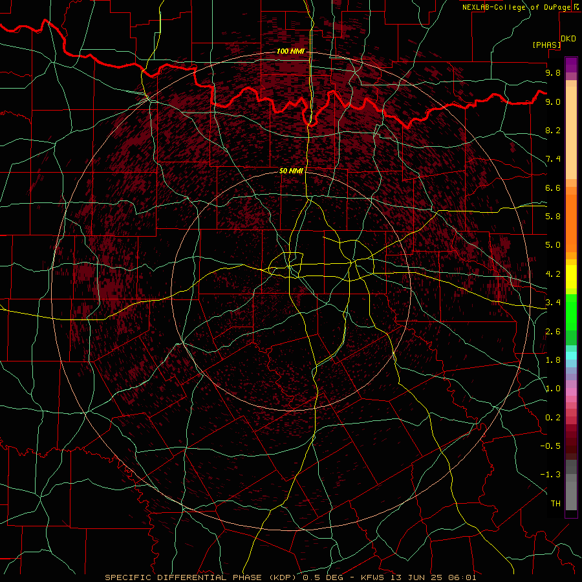
Task: Click the 1.8 scale value
Action: (553, 360)
